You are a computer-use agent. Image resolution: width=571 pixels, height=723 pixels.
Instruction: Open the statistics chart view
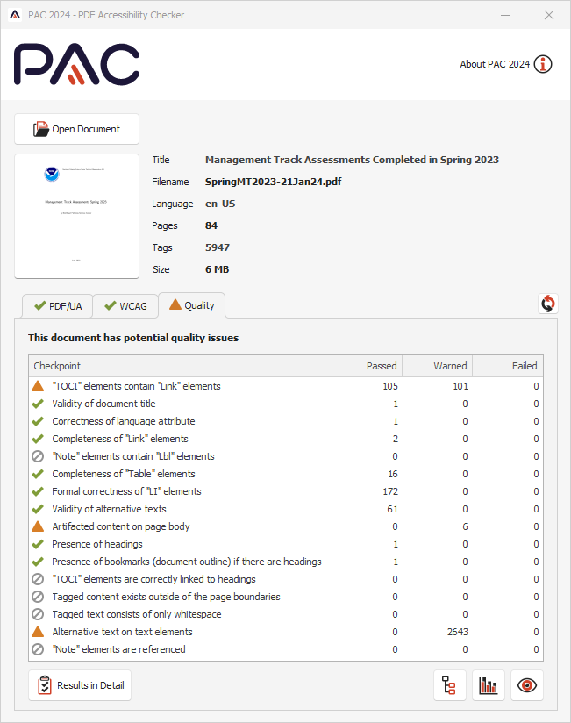pos(489,685)
